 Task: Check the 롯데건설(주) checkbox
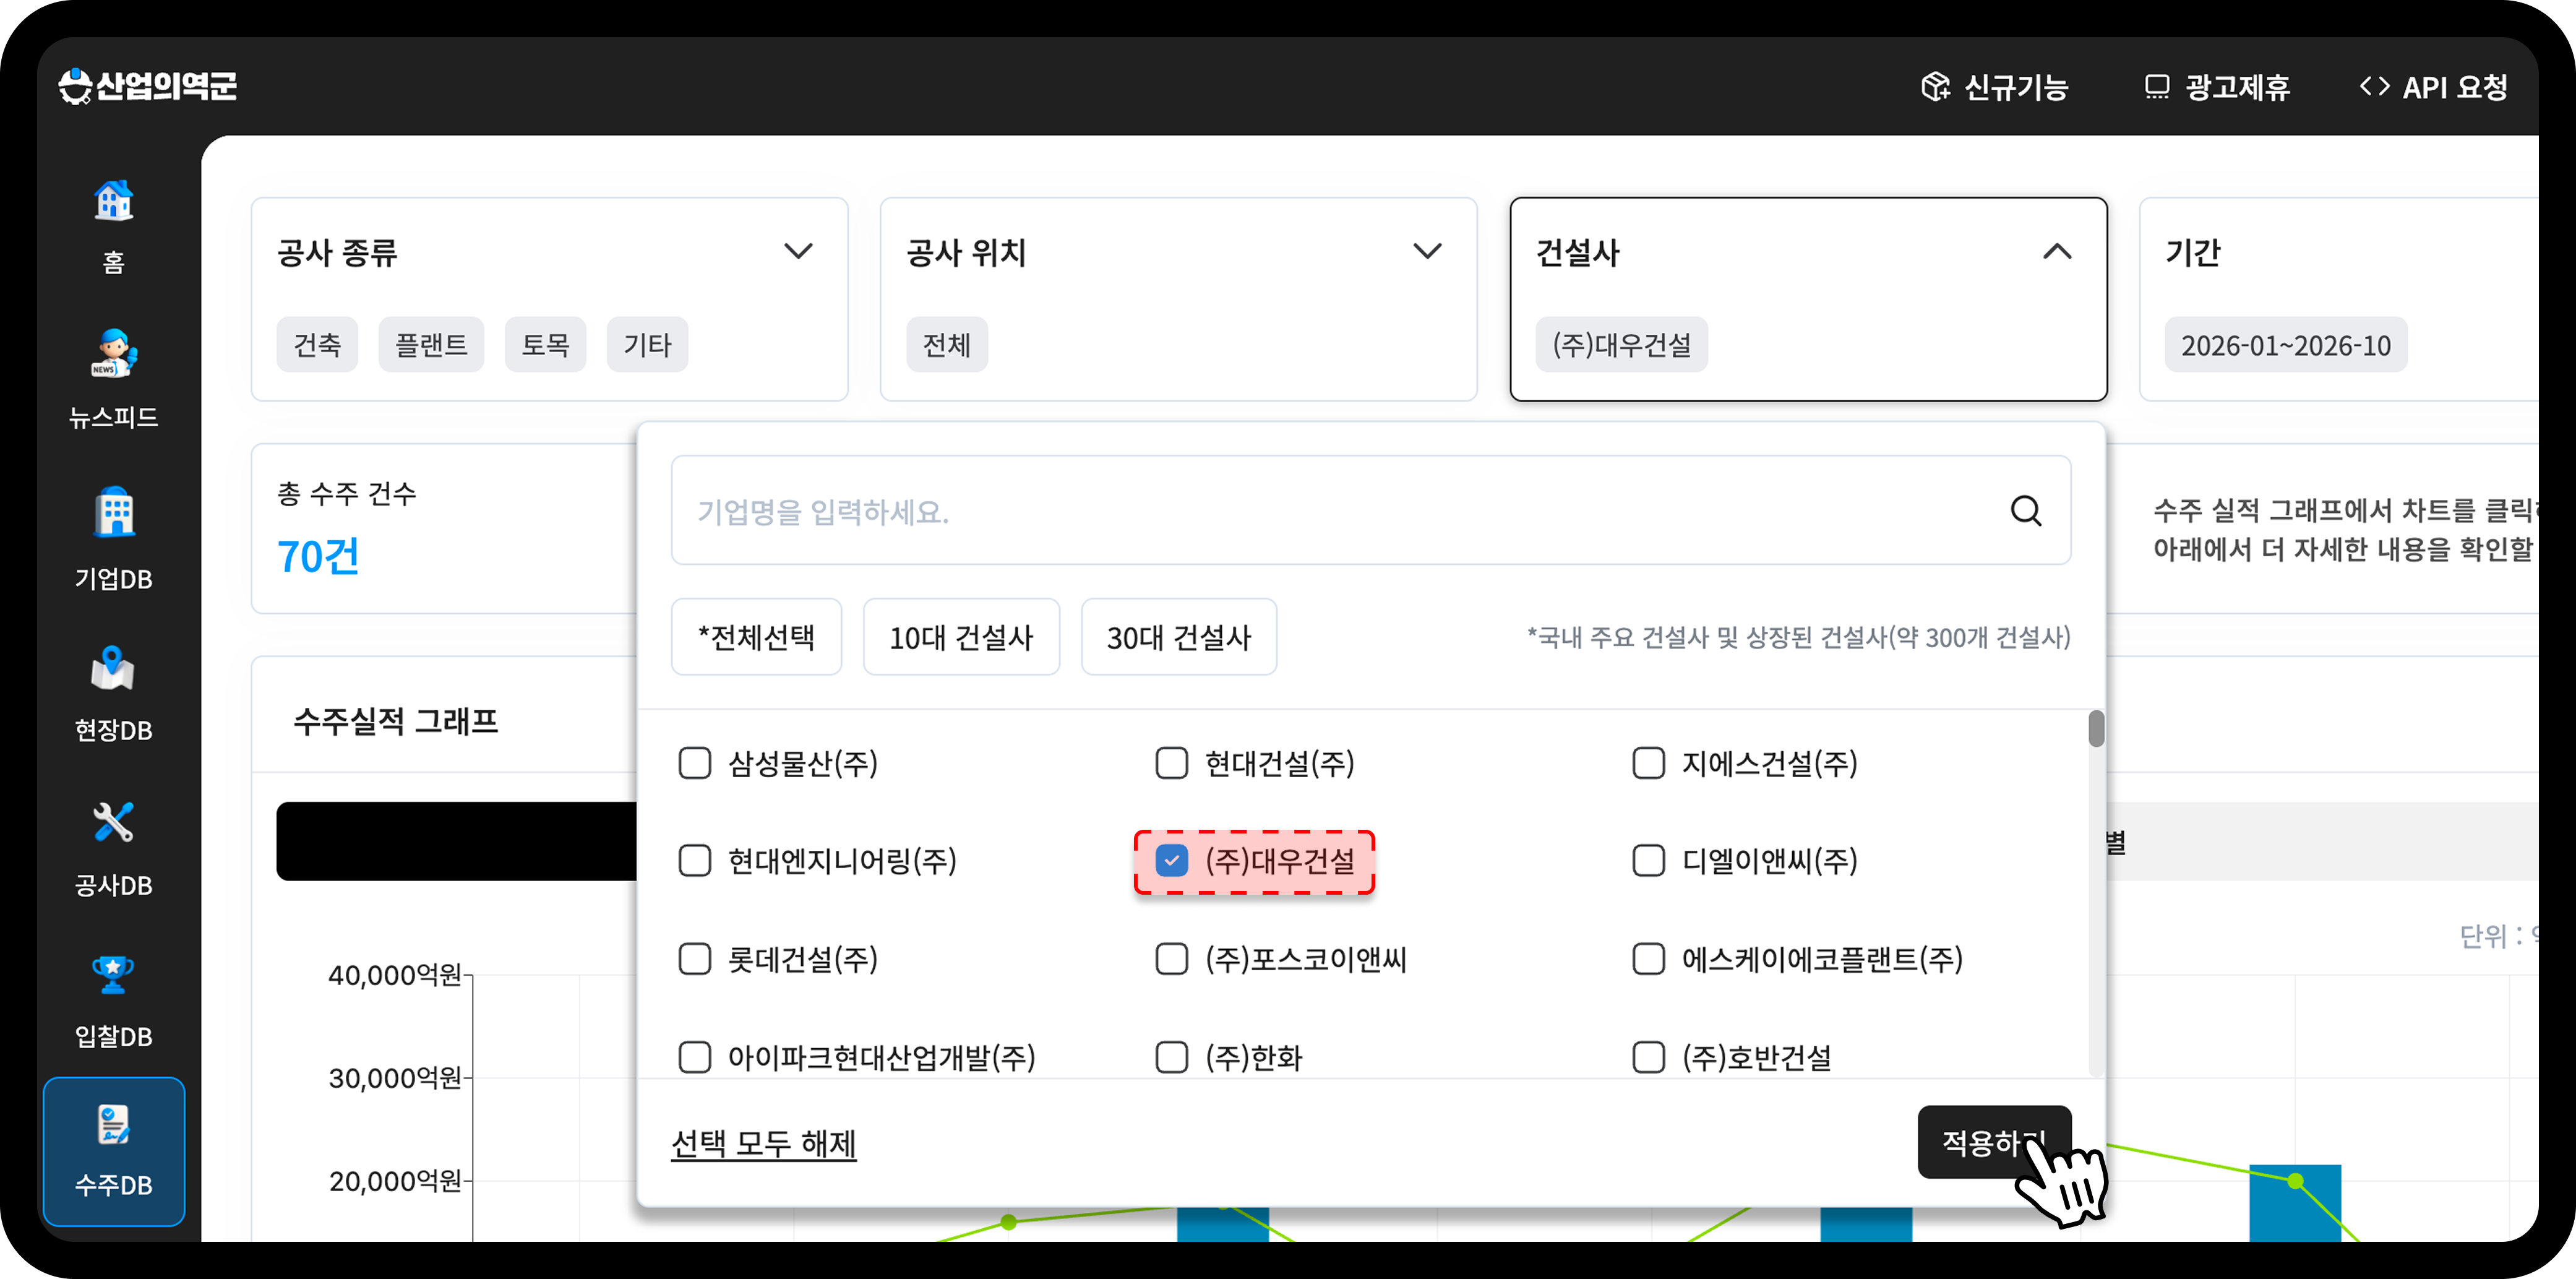694,959
